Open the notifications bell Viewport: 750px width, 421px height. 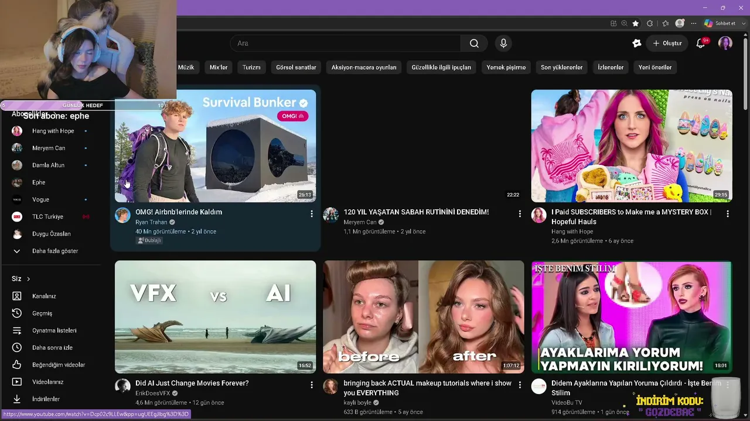pyautogui.click(x=700, y=43)
